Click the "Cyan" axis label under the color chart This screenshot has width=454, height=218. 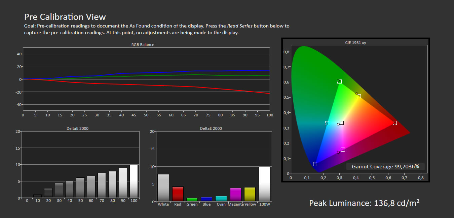tap(221, 204)
